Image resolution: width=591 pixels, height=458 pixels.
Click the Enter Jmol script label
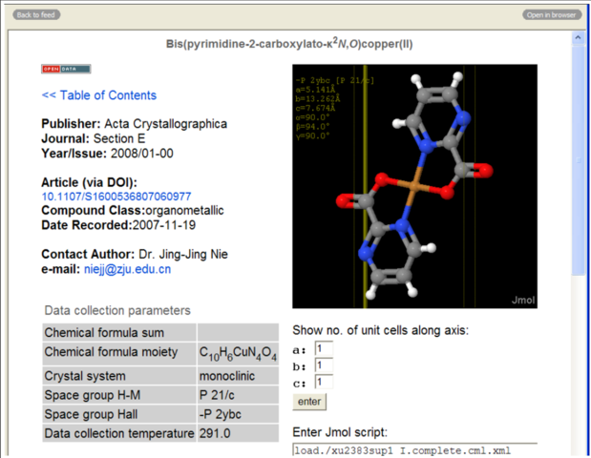coord(340,432)
